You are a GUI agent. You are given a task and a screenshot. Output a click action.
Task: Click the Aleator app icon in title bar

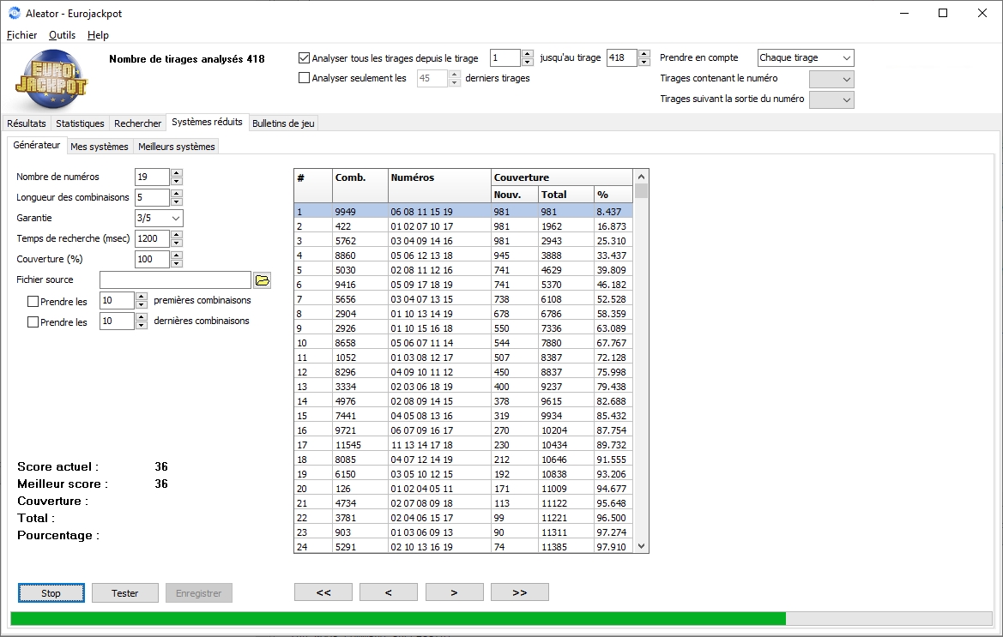[14, 13]
